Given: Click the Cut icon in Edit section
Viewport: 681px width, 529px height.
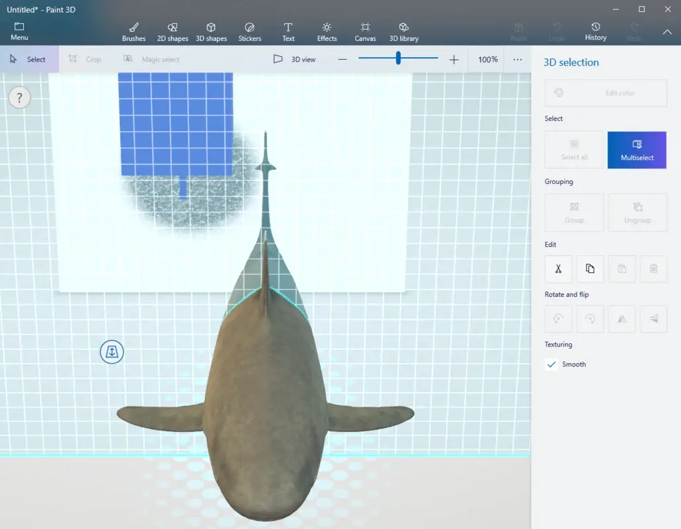Looking at the screenshot, I should (x=558, y=268).
